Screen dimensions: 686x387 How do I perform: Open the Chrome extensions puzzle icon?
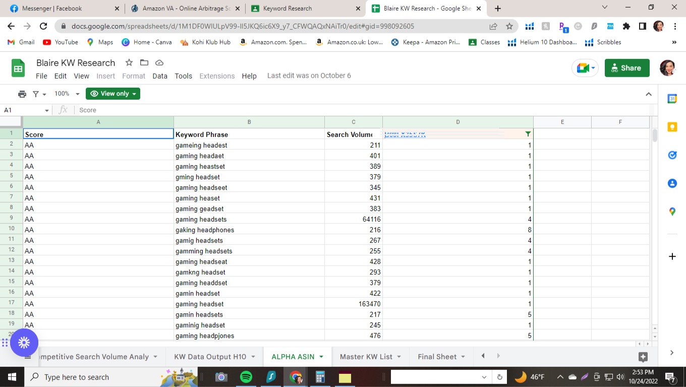coord(626,26)
